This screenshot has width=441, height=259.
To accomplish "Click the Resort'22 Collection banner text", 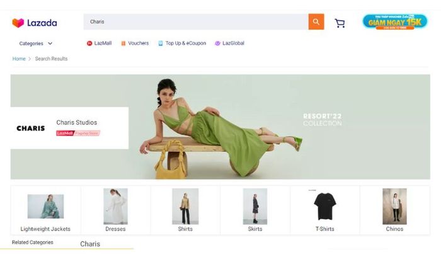I will pyautogui.click(x=323, y=120).
